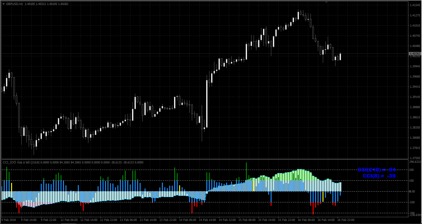Click the 12 Feb 22:00 time label
Image resolution: width=422 pixels, height=224 pixels.
108,220
